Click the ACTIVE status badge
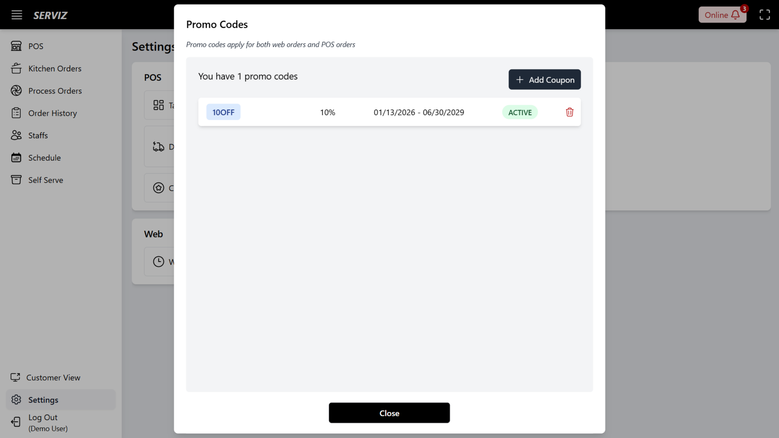Viewport: 779px width, 438px height. click(x=520, y=112)
